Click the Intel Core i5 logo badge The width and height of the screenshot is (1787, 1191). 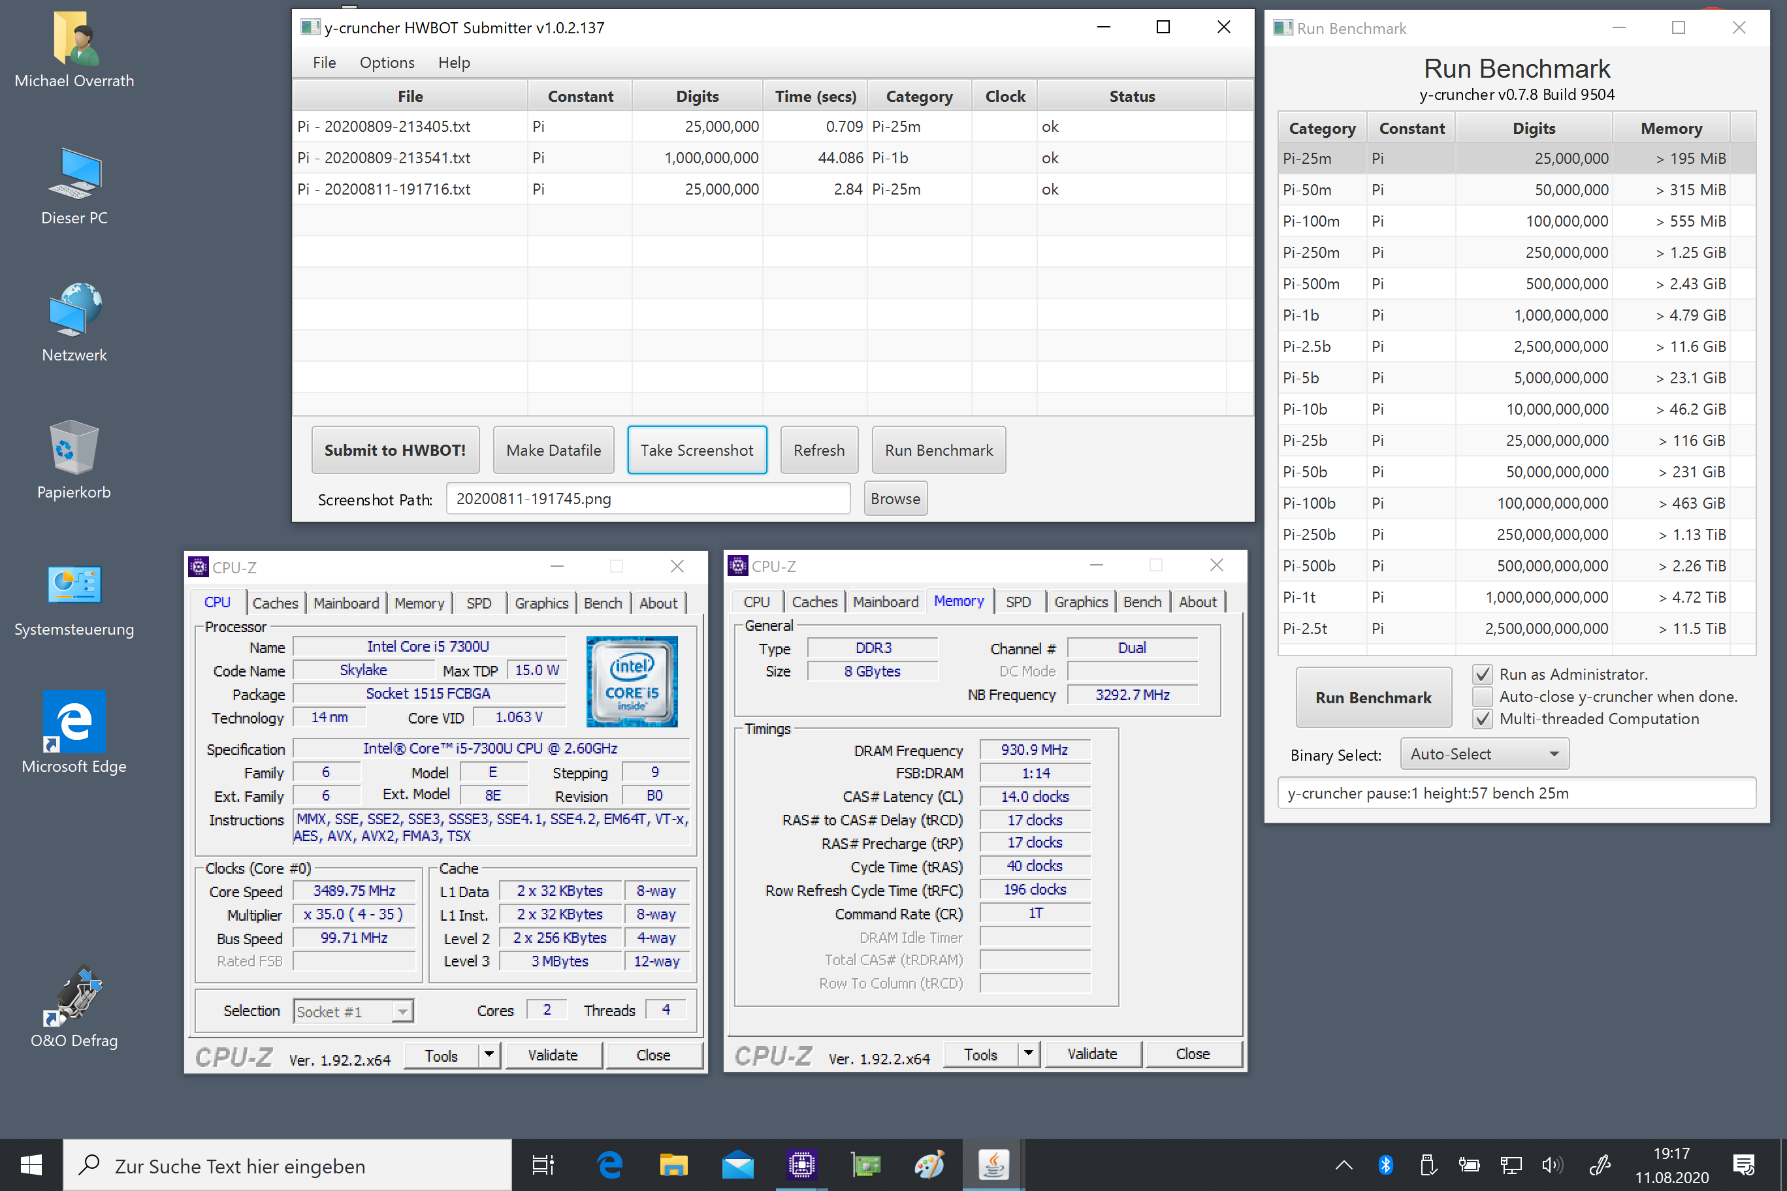(x=632, y=681)
